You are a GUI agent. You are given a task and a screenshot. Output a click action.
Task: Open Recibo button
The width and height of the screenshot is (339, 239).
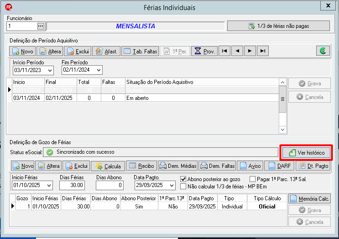point(141,166)
